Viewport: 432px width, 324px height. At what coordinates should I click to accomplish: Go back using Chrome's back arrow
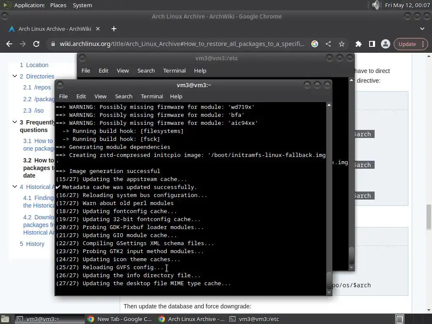9,44
